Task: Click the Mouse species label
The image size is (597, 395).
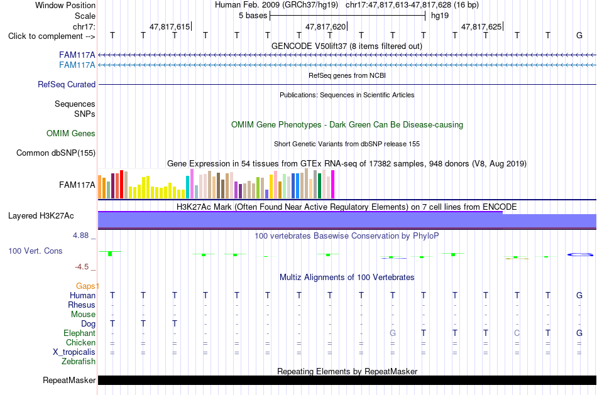Action: click(x=83, y=315)
